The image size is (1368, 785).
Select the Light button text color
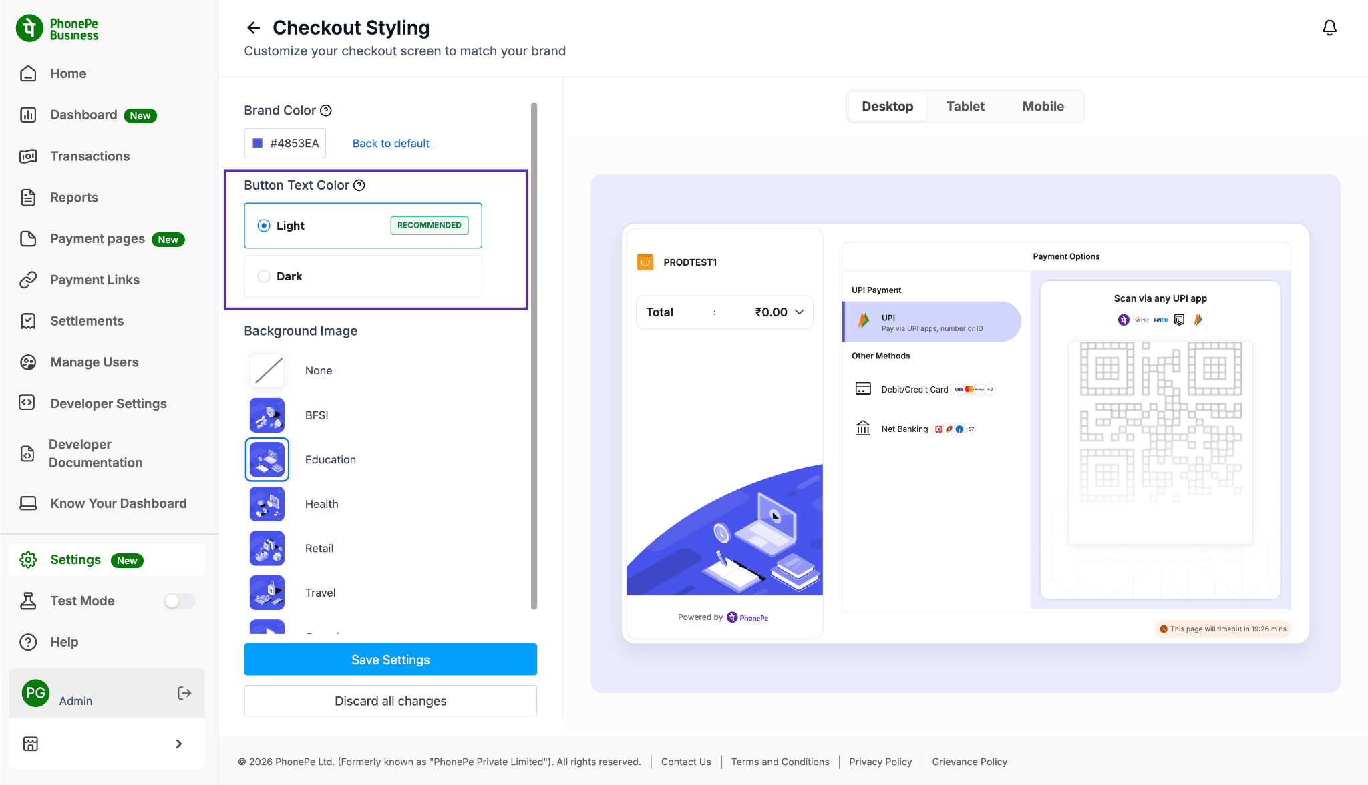point(363,226)
